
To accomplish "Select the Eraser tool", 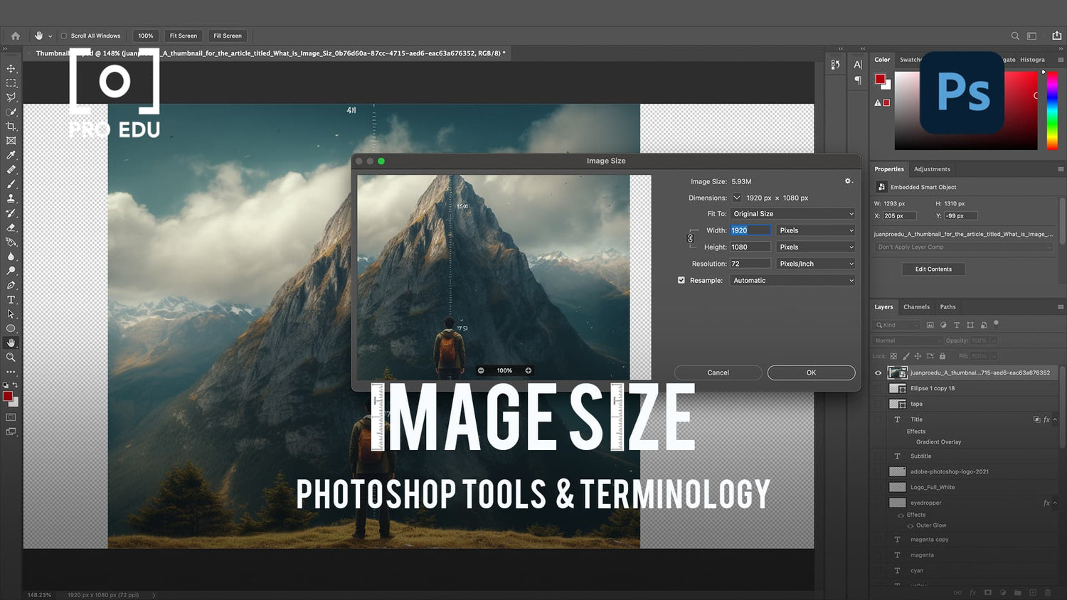I will 11,227.
